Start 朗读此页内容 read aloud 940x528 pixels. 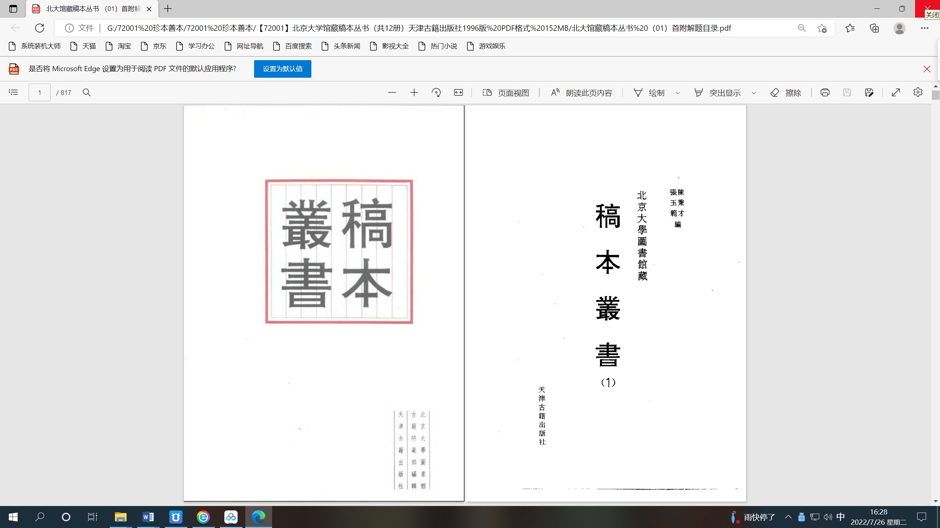click(x=582, y=93)
